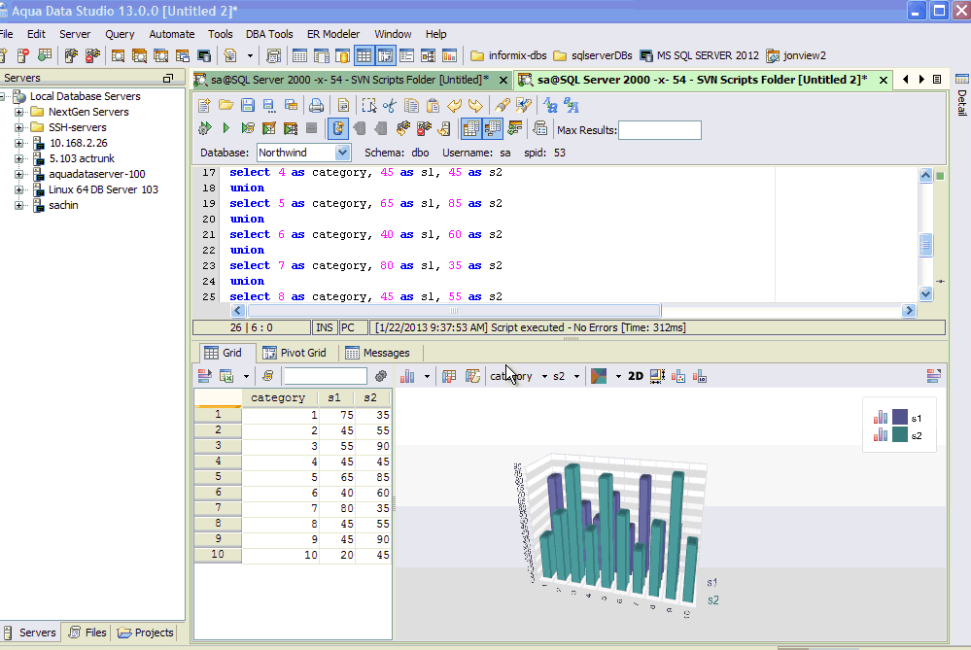Toggle the highlighted auto-commit refresh button
The image size is (971, 650).
(x=338, y=128)
